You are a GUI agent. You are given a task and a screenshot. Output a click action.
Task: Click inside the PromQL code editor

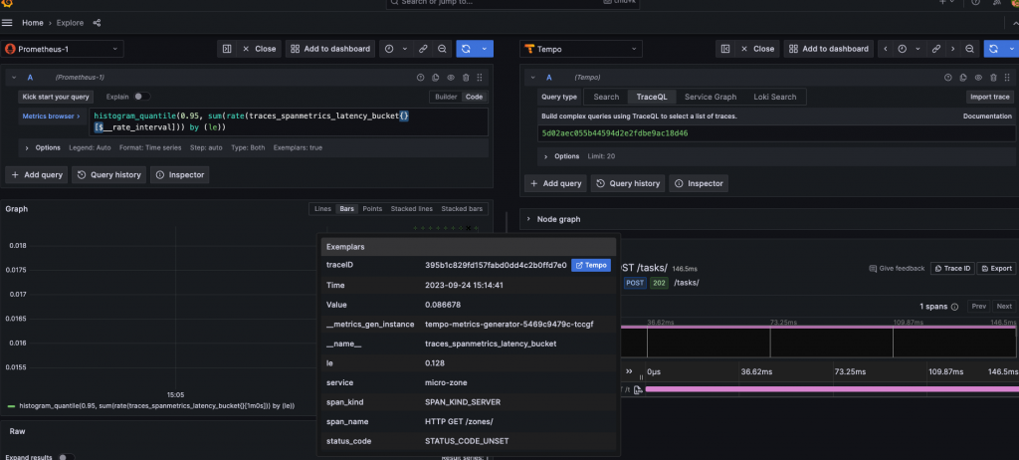pyautogui.click(x=289, y=121)
